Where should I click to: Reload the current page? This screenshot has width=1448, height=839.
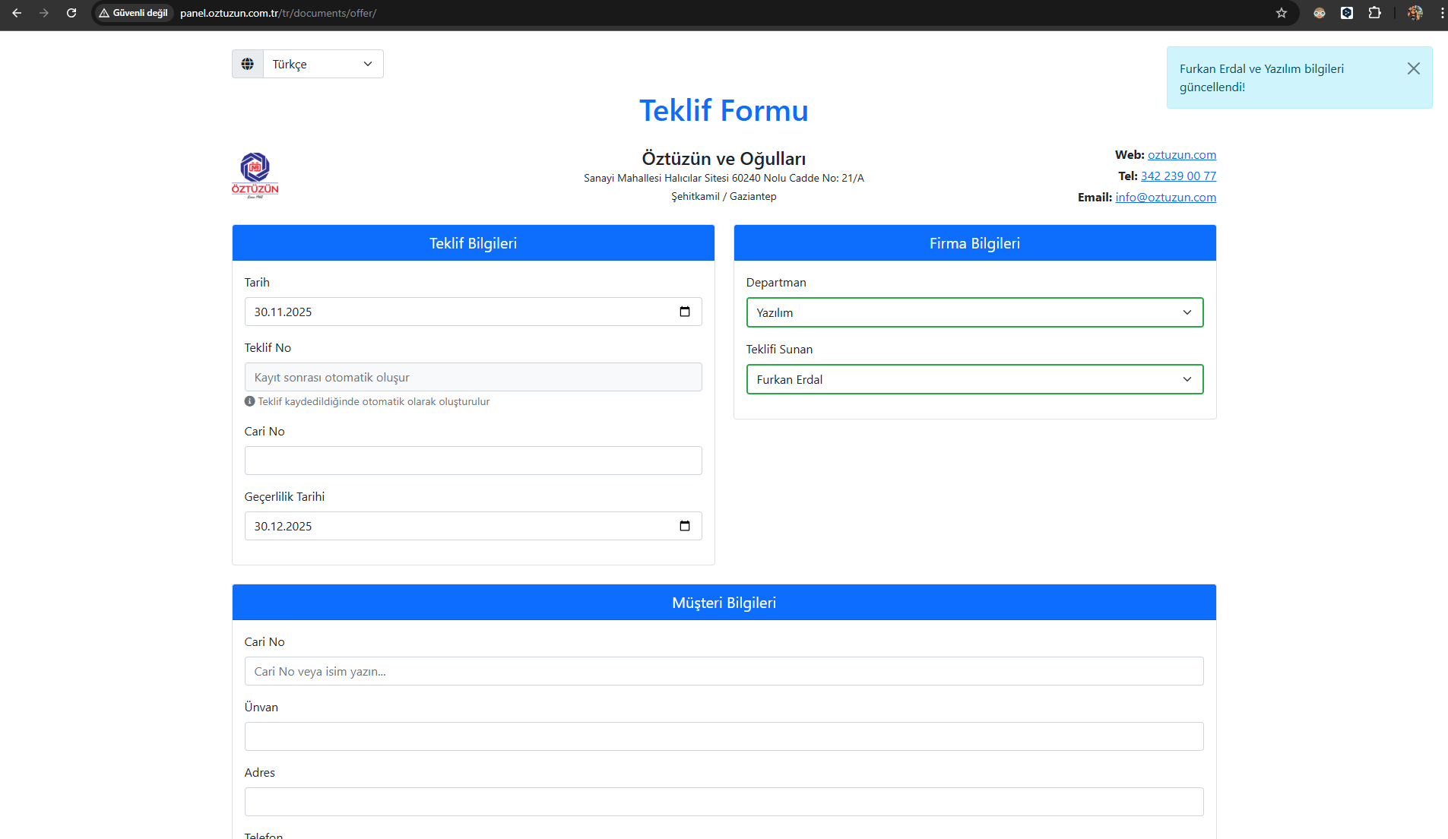pyautogui.click(x=71, y=13)
